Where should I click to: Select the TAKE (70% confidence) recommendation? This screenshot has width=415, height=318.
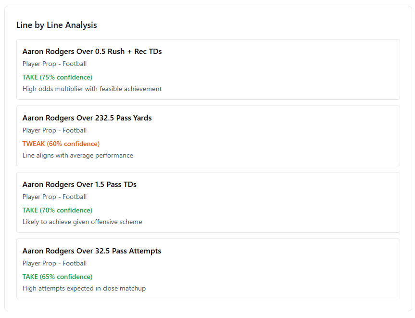click(x=57, y=210)
